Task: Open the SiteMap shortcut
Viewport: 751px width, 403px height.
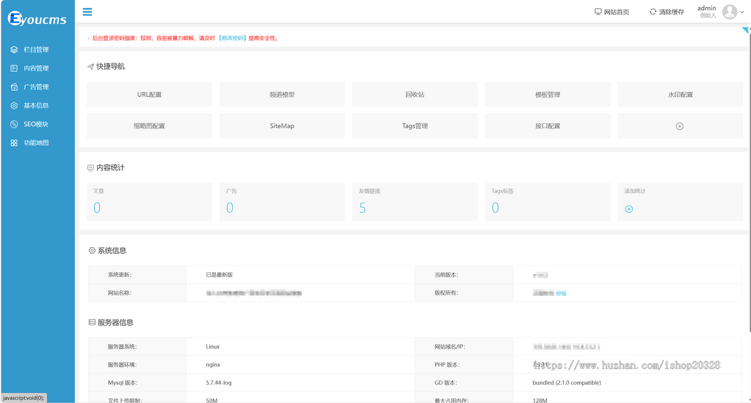Action: coord(282,126)
